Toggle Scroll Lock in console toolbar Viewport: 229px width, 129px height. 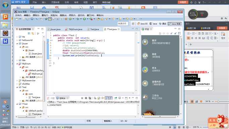tap(99, 98)
